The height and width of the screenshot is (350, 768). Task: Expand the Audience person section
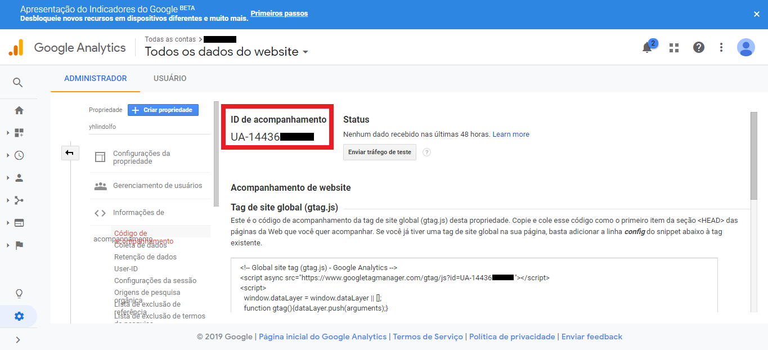coord(19,178)
